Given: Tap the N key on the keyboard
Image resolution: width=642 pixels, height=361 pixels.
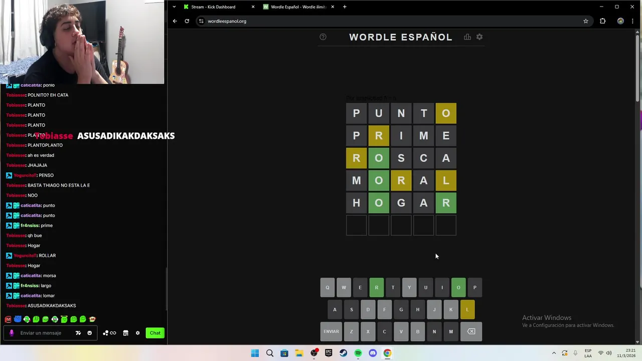Looking at the screenshot, I should click(x=434, y=331).
